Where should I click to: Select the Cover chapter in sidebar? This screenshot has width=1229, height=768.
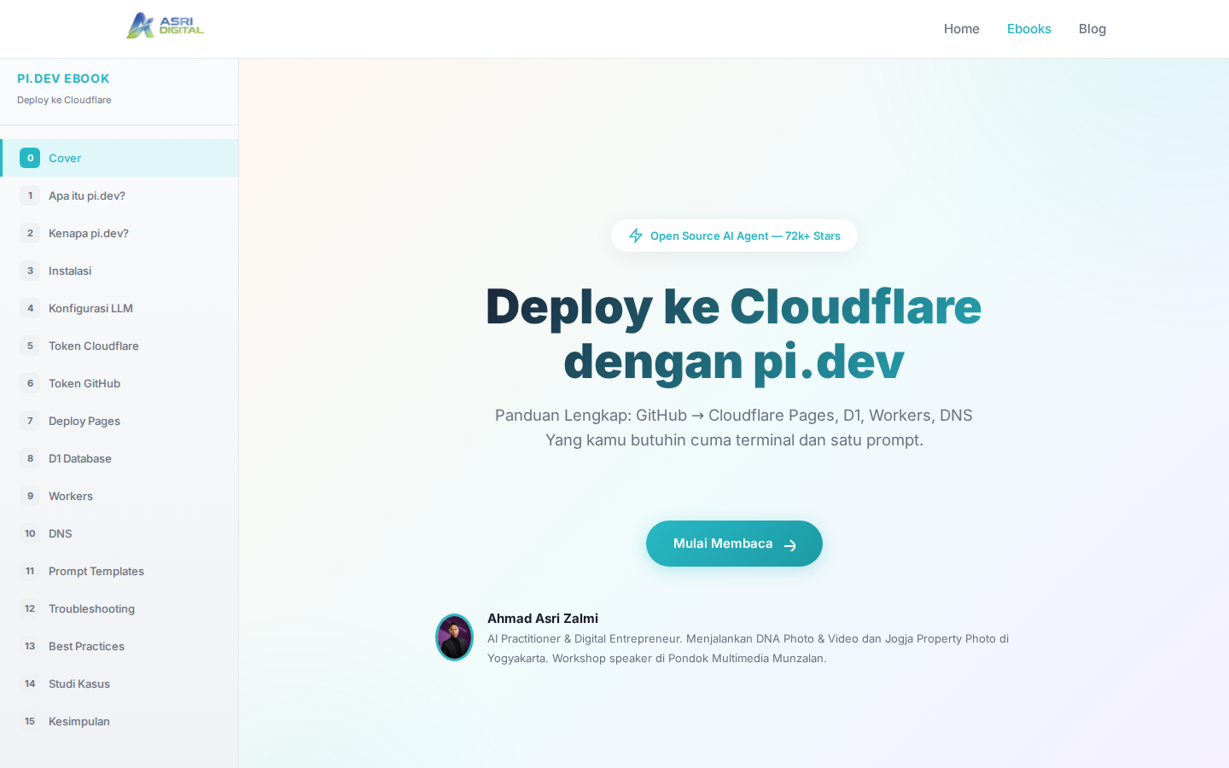click(x=119, y=158)
